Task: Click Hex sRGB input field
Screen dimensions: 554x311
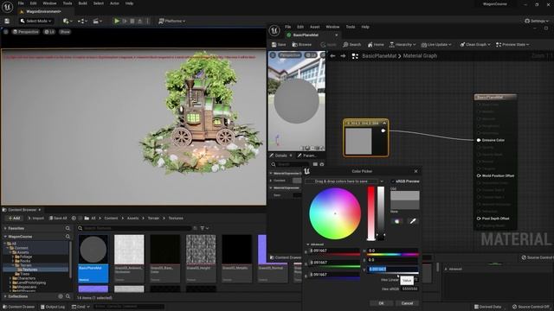Action: click(409, 289)
